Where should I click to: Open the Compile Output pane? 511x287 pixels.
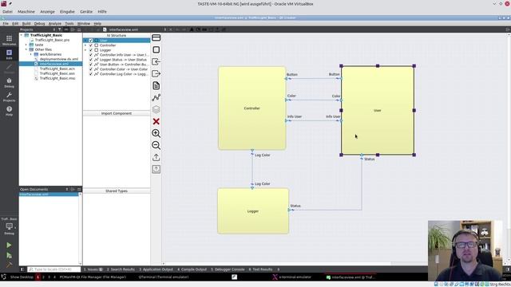coord(192,269)
